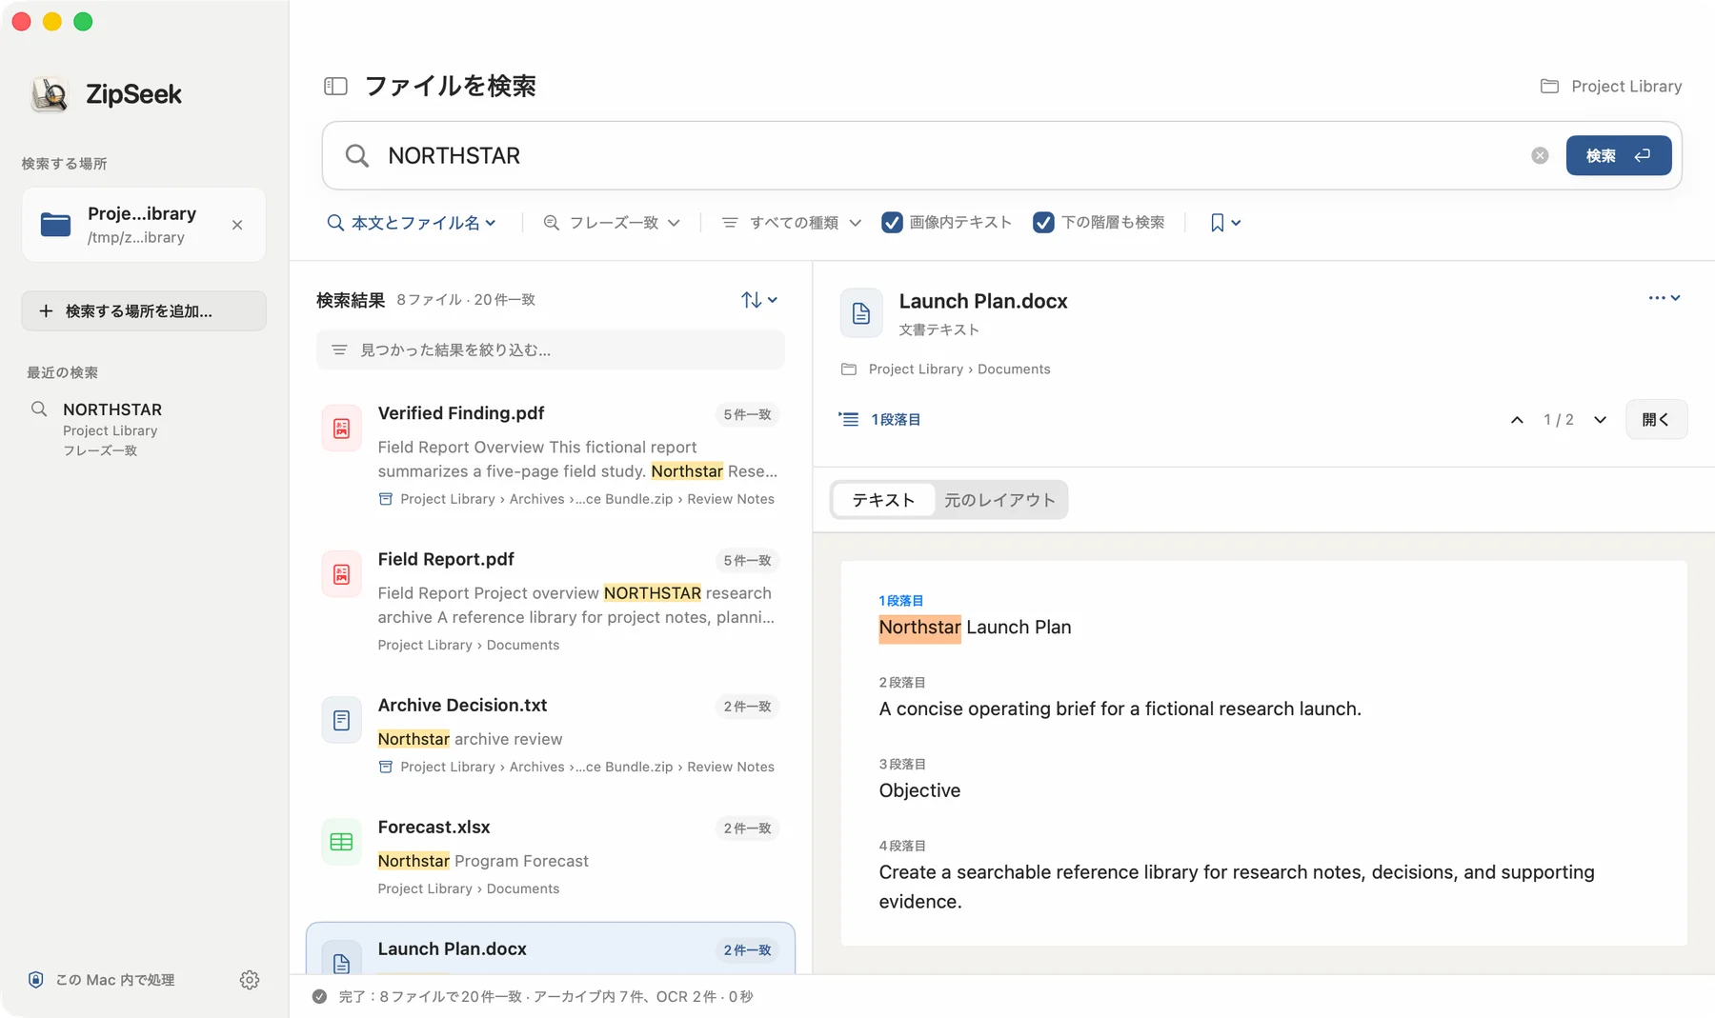The width and height of the screenshot is (1715, 1018).
Task: Select Forecast.xlsx result title
Action: tap(434, 828)
